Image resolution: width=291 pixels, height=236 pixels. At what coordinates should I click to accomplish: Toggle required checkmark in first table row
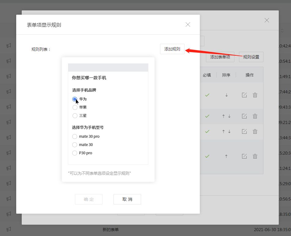(x=207, y=95)
